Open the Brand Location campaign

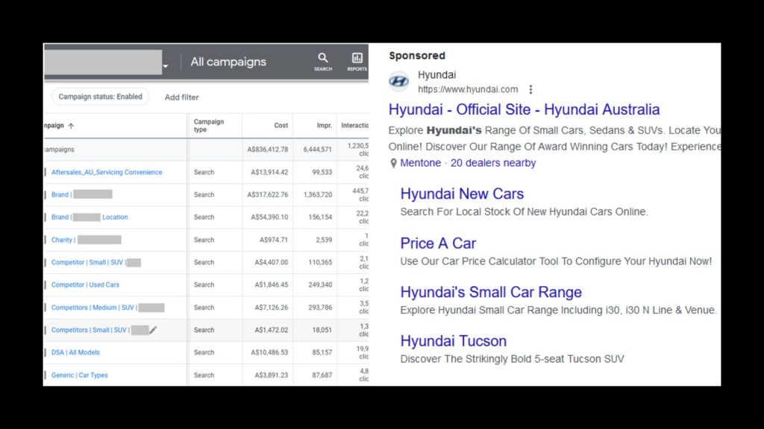(90, 217)
